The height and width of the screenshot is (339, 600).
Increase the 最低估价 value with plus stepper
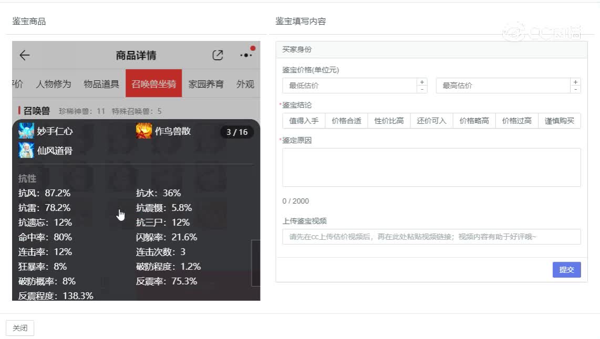click(422, 82)
